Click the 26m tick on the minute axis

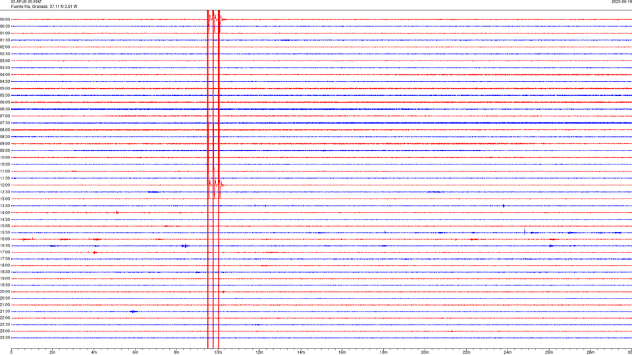549,352
